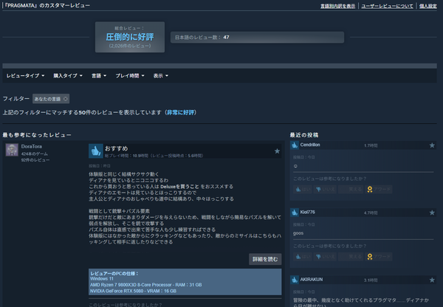
Task: Click the 最も参考になったレビュー heading
Action: coord(37,135)
